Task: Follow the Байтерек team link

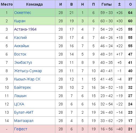Action: 22,87
